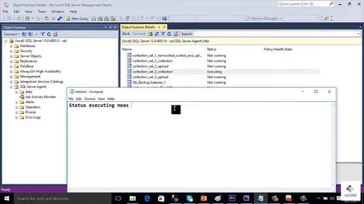Expand the Jobs folder node
This screenshot has height=204, width=364.
pyautogui.click(x=16, y=92)
